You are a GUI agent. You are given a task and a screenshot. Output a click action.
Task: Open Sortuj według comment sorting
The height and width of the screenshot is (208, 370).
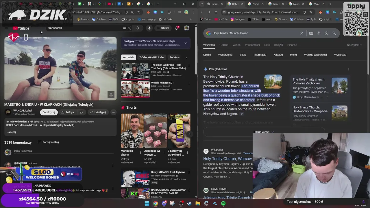pos(48,142)
